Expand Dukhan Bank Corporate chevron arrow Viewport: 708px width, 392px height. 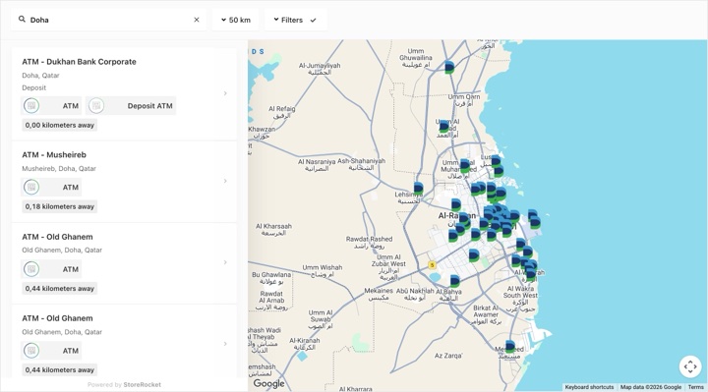(x=225, y=93)
